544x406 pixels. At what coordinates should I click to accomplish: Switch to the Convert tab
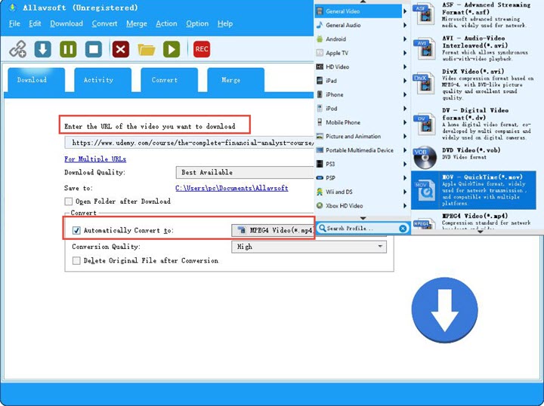click(169, 80)
